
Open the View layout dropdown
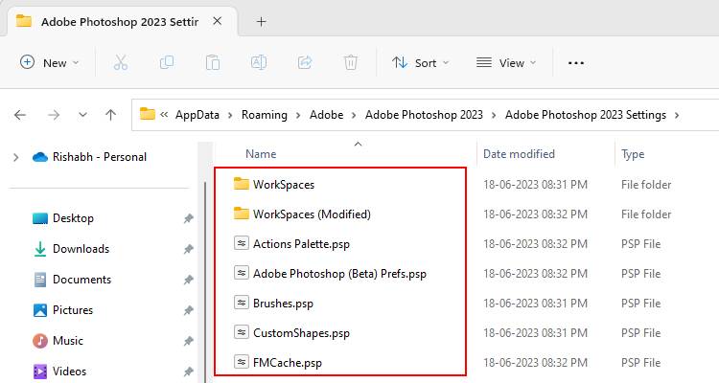point(506,63)
